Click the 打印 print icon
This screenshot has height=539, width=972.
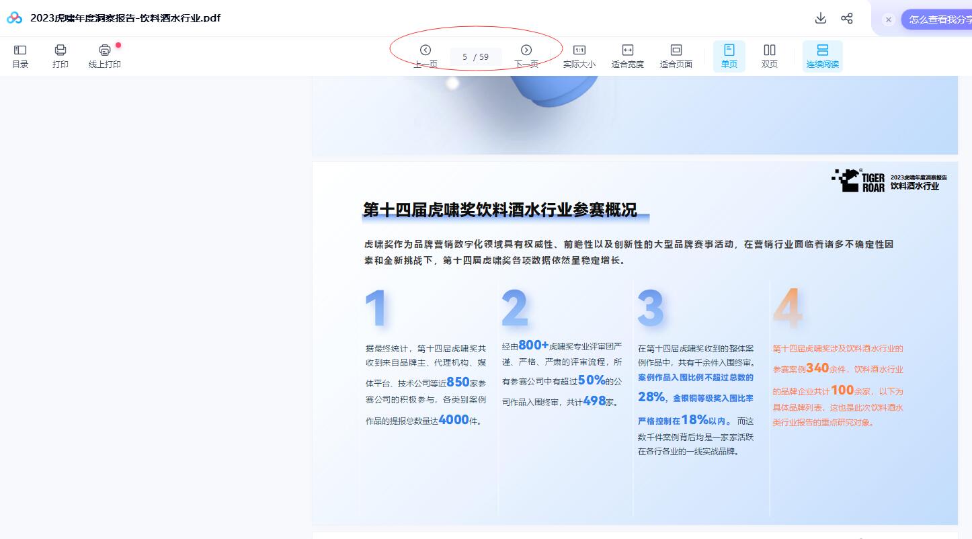(60, 56)
